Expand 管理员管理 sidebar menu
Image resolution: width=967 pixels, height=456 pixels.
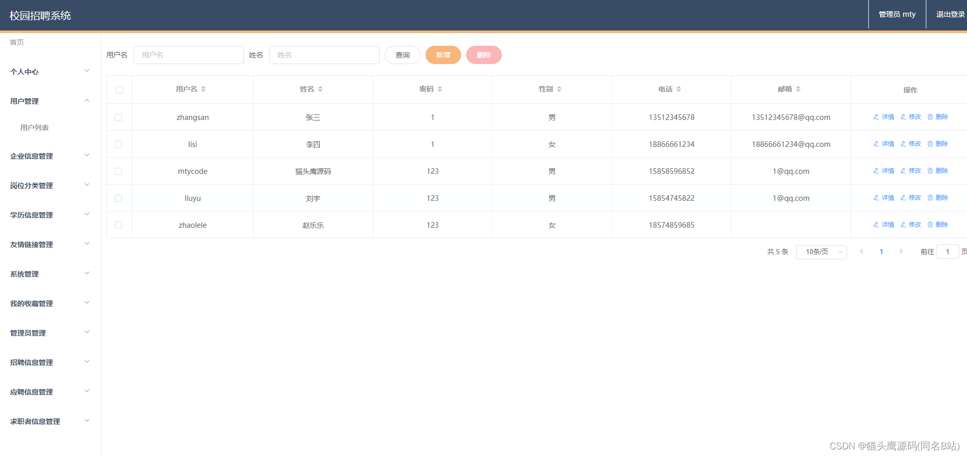pyautogui.click(x=50, y=333)
